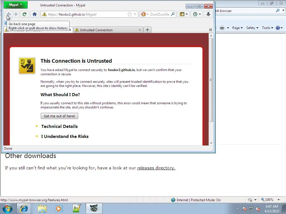Expand the Technical Details section

[59, 126]
